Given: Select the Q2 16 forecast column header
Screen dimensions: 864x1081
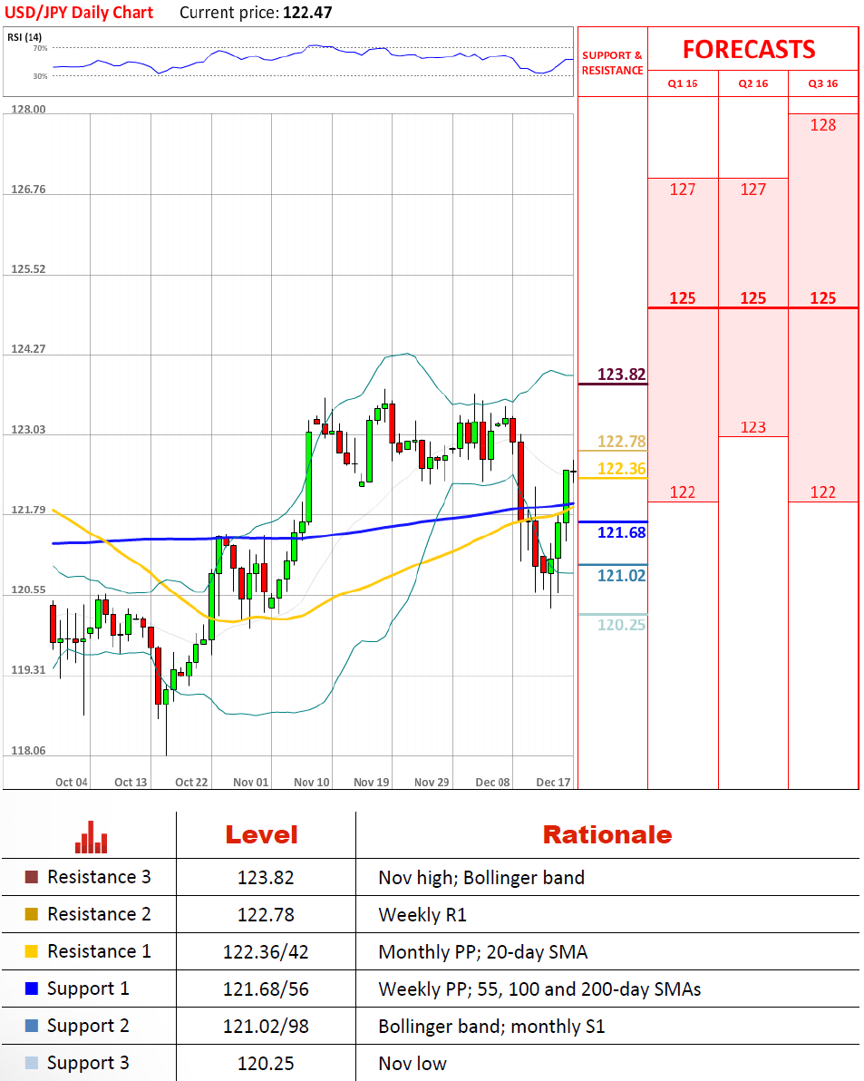Looking at the screenshot, I should coord(753,83).
